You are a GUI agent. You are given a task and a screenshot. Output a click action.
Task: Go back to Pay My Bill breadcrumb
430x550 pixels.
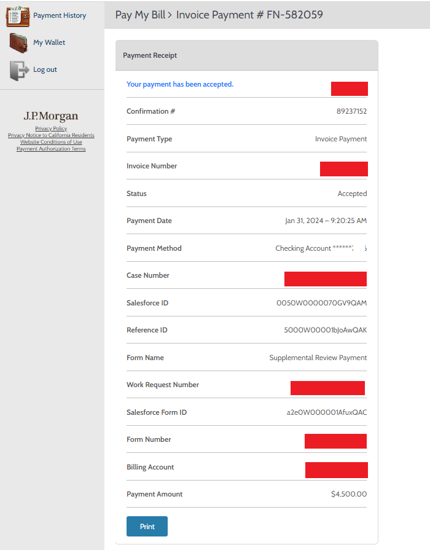tap(140, 15)
